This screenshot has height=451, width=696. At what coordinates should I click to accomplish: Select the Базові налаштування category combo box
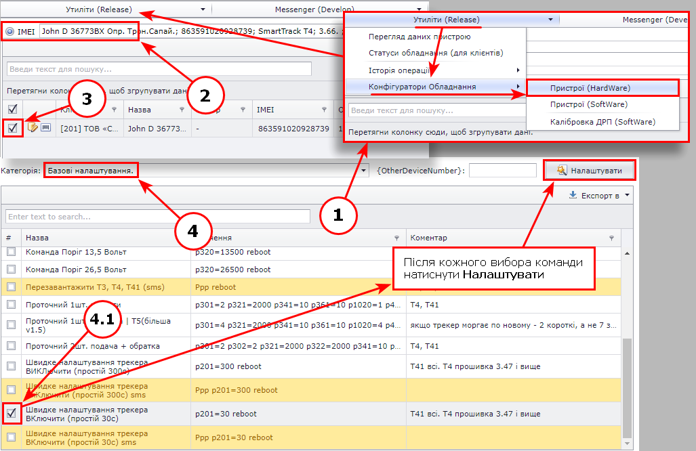(207, 171)
